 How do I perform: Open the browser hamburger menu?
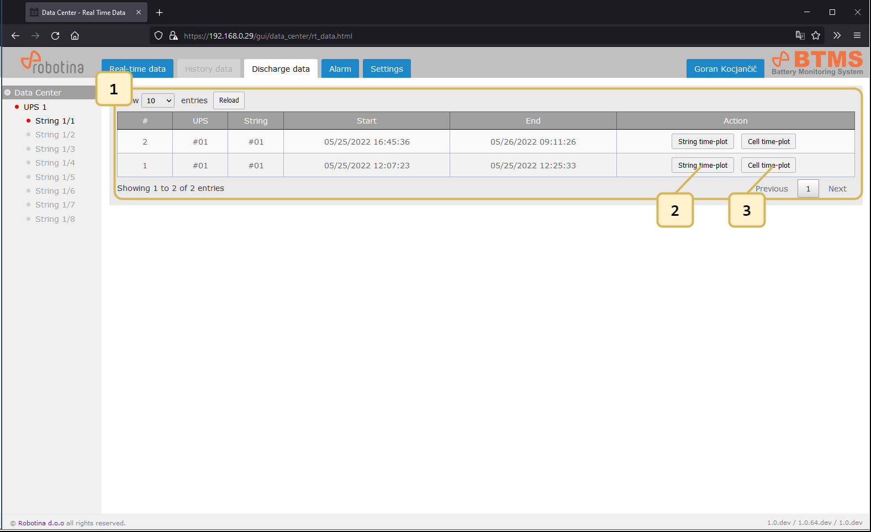(857, 36)
